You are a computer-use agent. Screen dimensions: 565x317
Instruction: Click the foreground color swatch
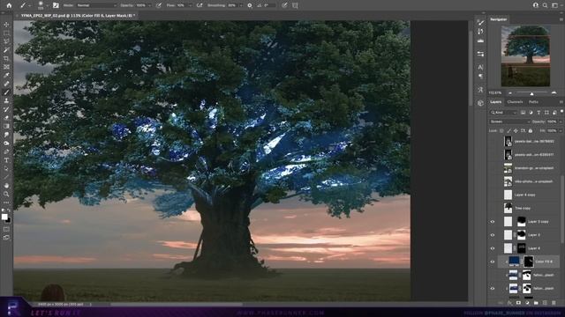pyautogui.click(x=4, y=217)
